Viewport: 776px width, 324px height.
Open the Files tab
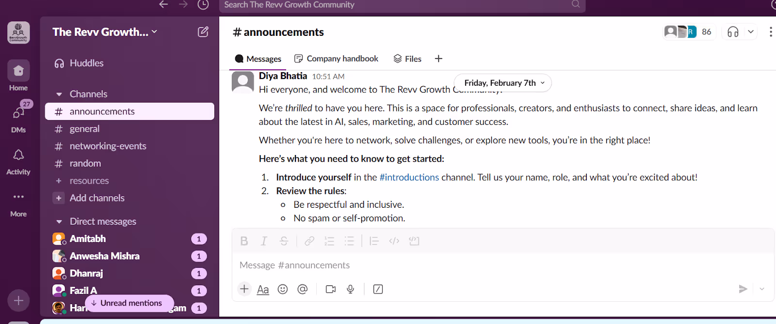(x=407, y=59)
